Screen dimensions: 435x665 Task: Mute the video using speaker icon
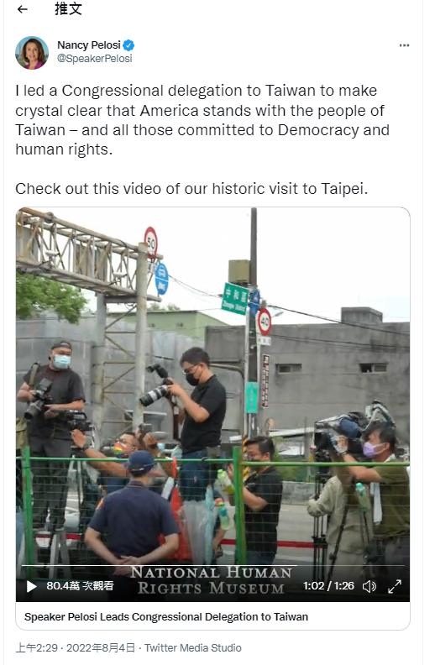[369, 586]
